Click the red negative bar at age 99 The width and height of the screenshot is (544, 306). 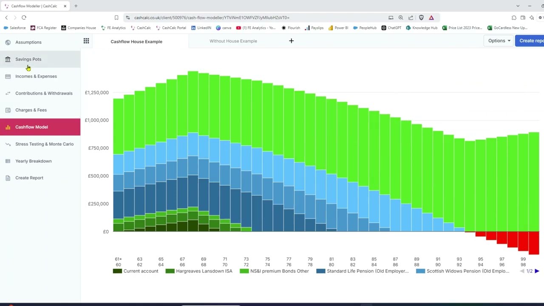523,241
